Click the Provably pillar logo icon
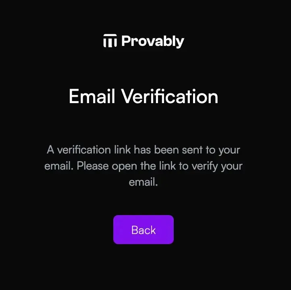The height and width of the screenshot is (290, 291). pyautogui.click(x=110, y=41)
